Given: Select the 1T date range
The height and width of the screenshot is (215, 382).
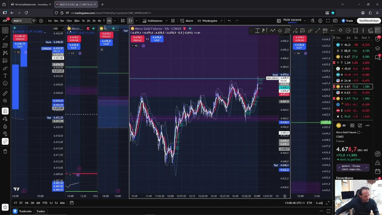Looking at the screenshot, I should click(x=15, y=203).
